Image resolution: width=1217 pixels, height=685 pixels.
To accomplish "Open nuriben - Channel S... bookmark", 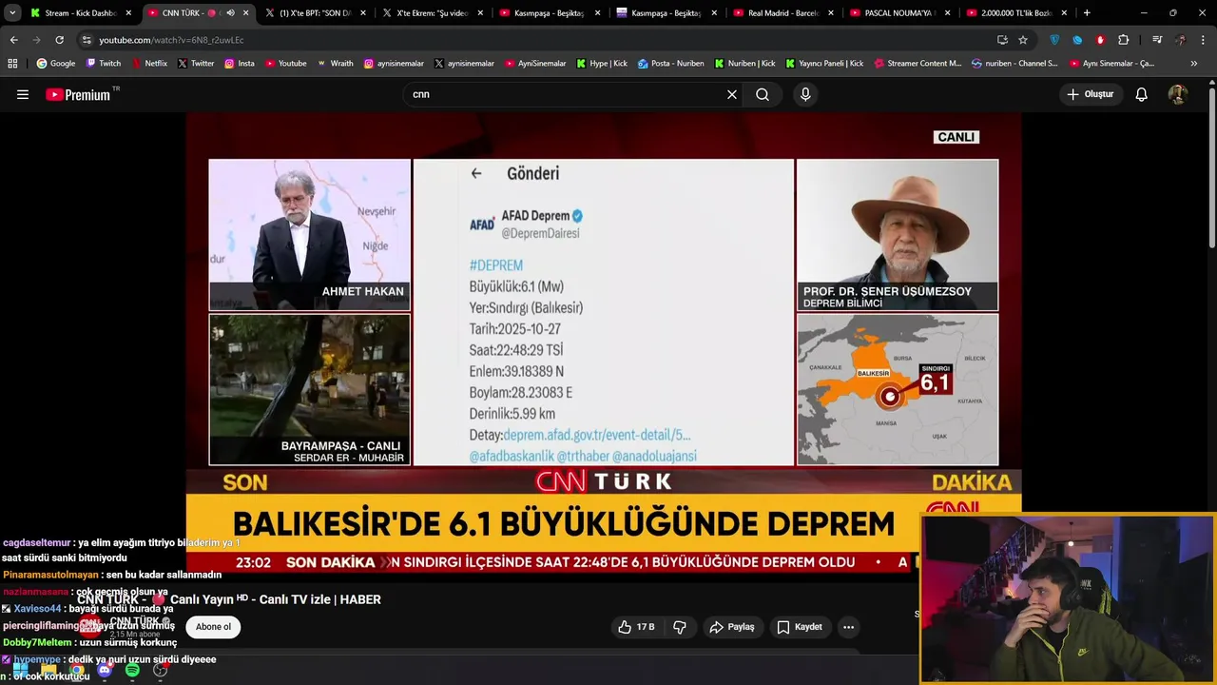I will click(x=1014, y=64).
